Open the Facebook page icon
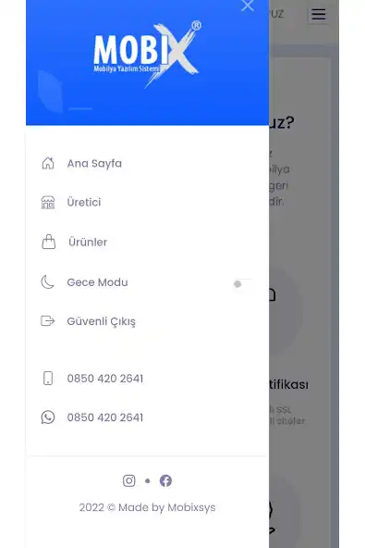This screenshot has width=365, height=548. [165, 481]
